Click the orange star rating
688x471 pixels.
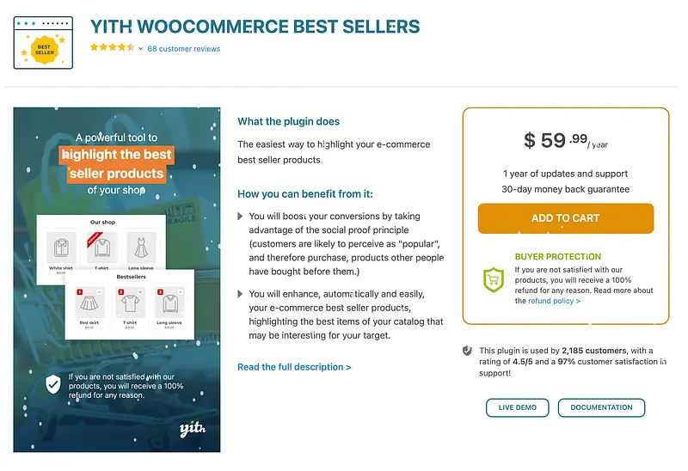(112, 48)
